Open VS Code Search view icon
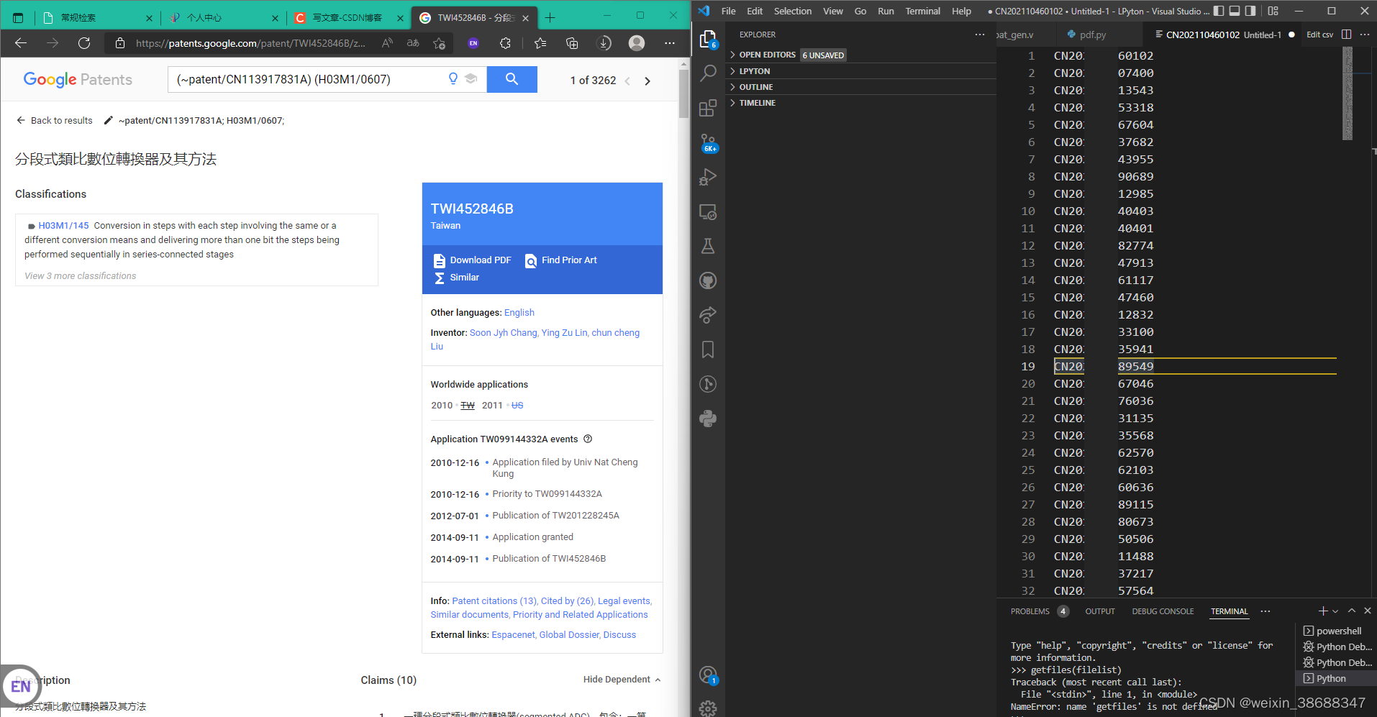This screenshot has width=1377, height=717. click(x=708, y=73)
